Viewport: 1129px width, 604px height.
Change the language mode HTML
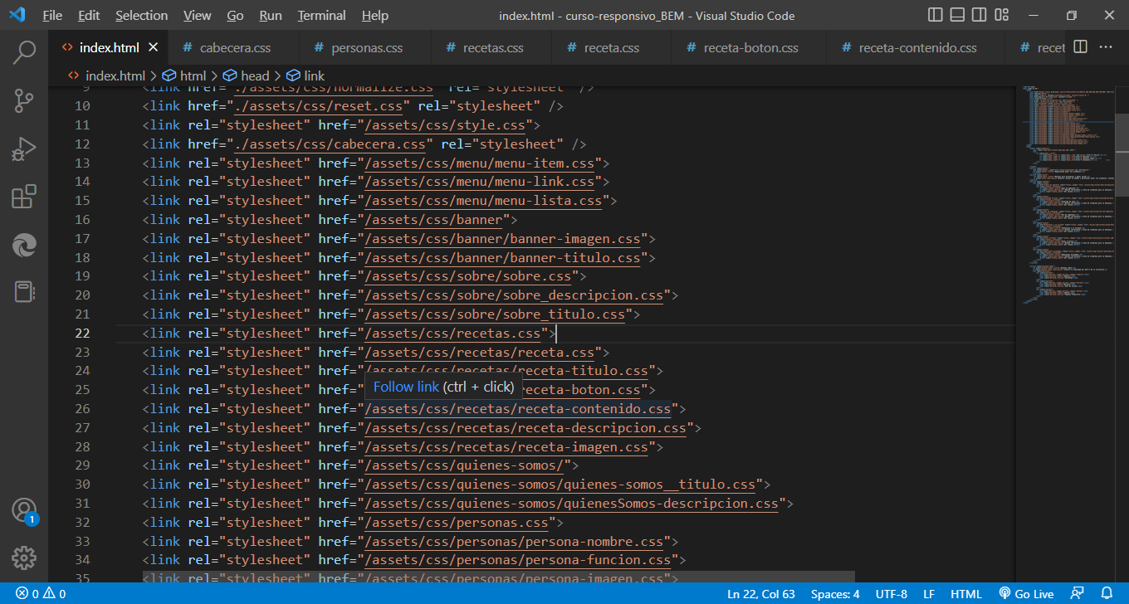pos(966,594)
